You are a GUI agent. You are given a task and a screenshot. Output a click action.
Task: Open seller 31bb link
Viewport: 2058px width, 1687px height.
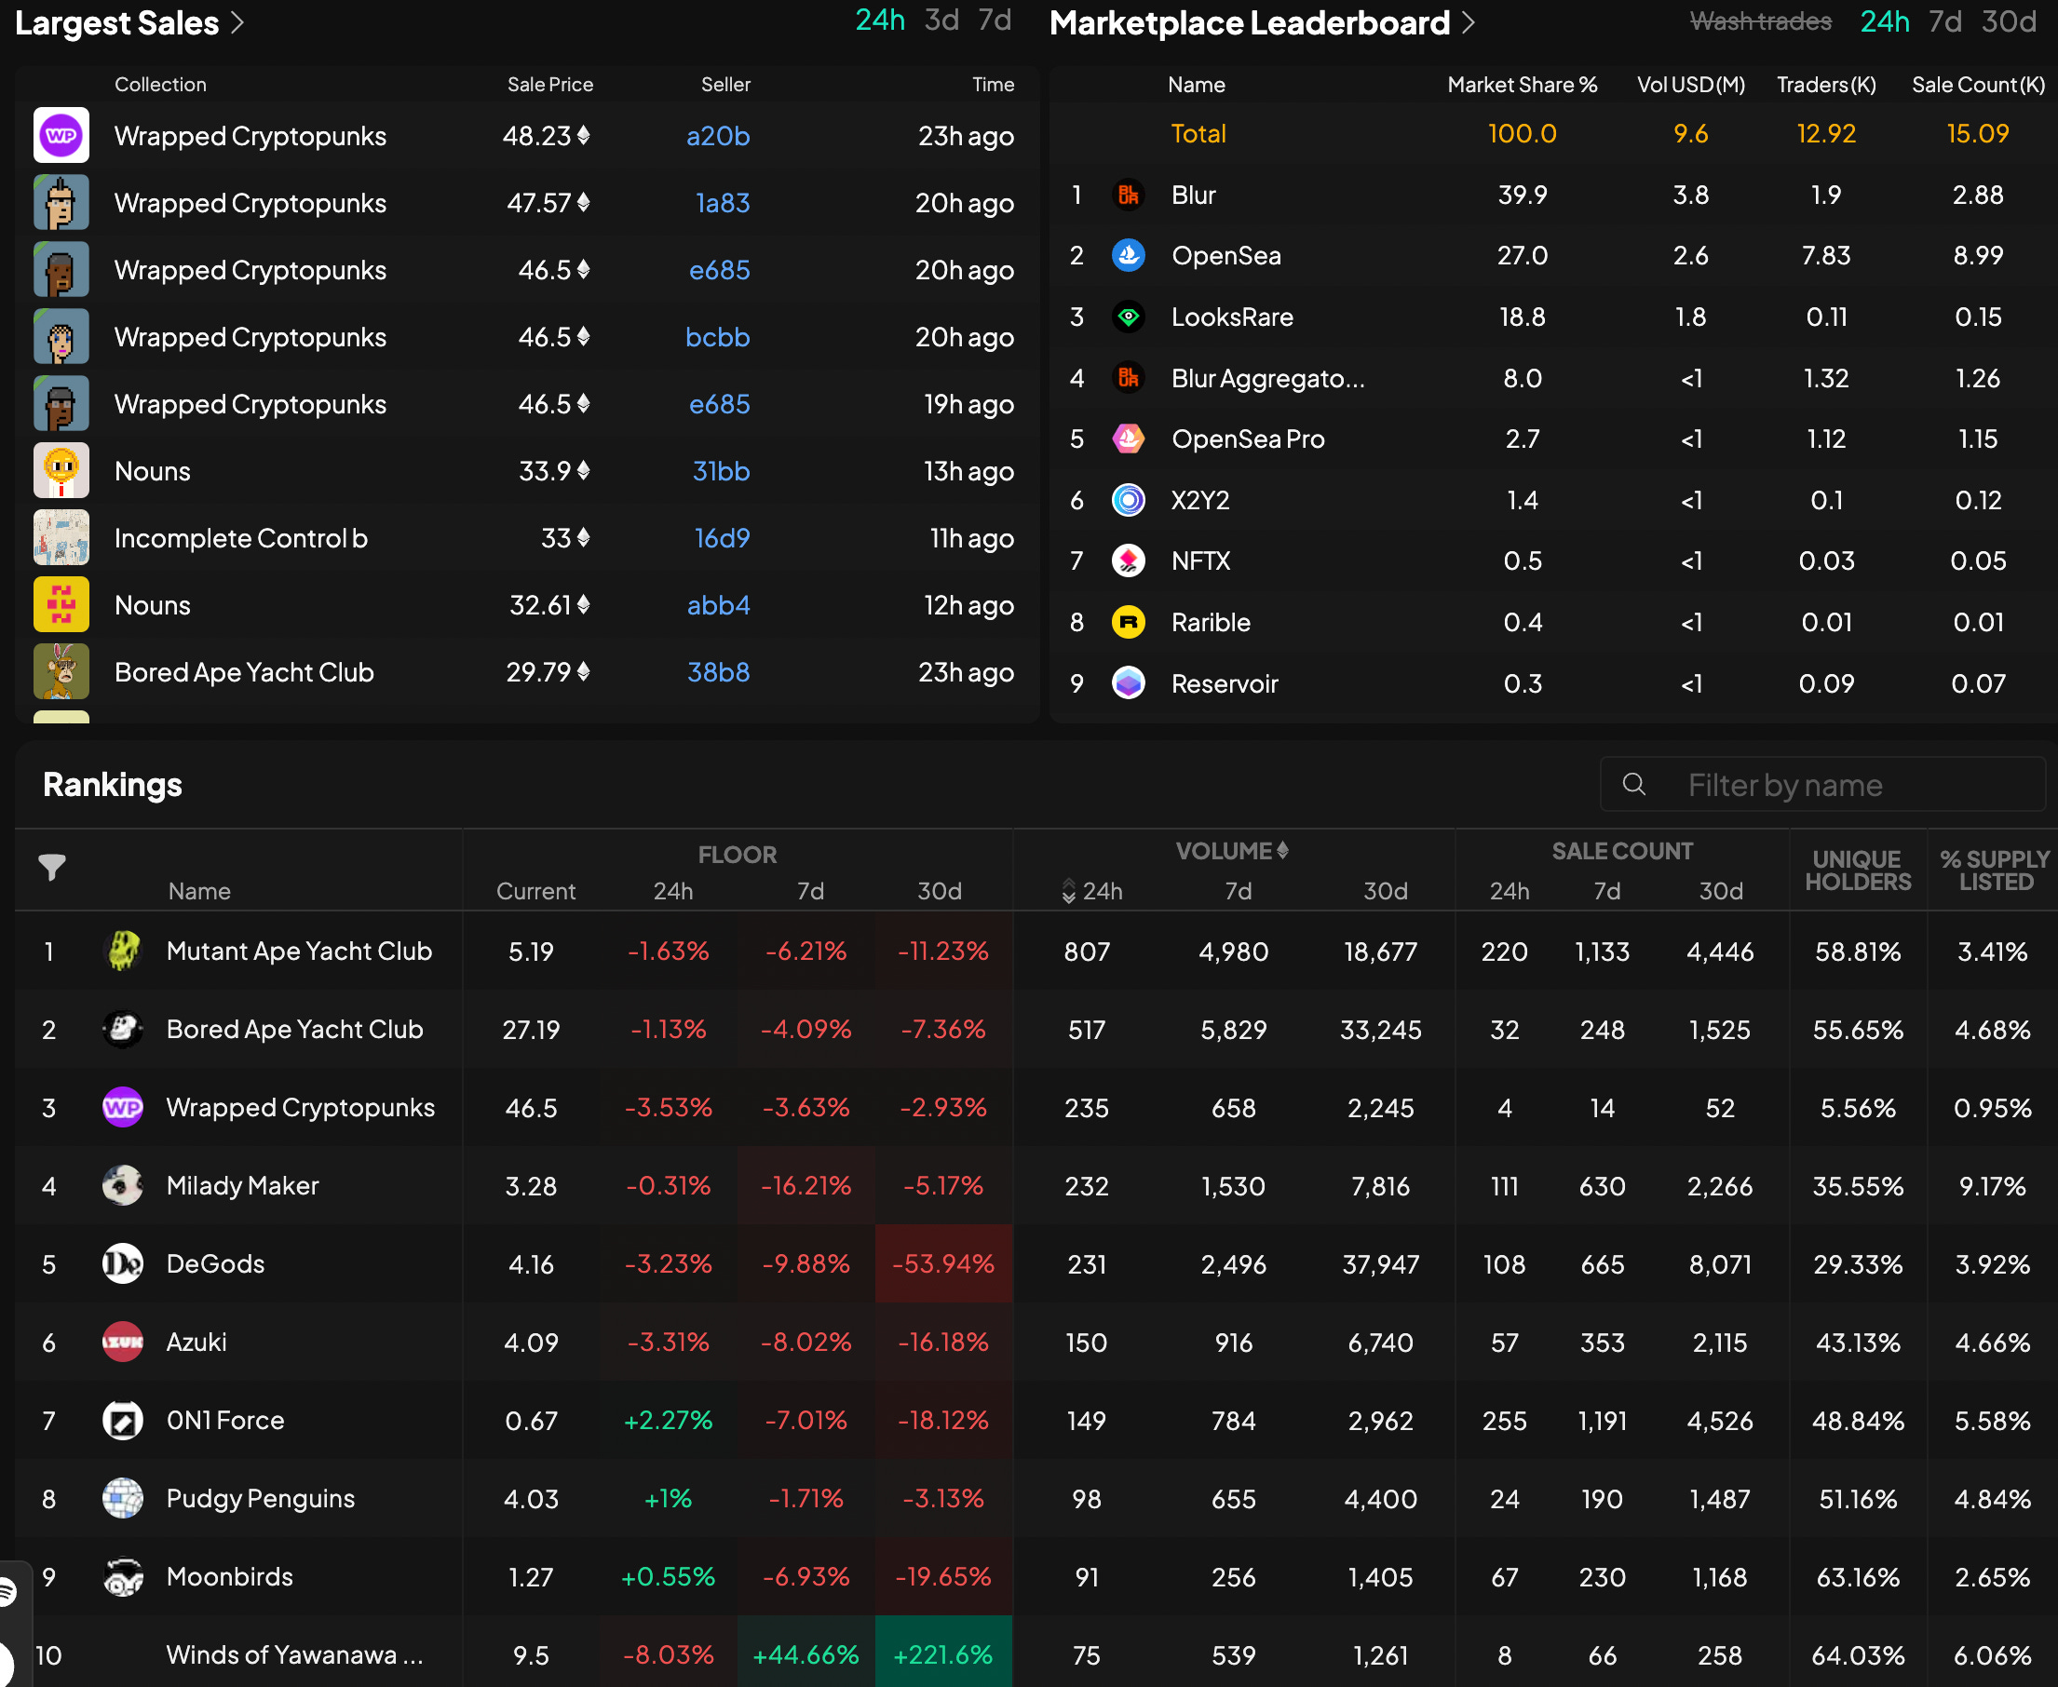click(721, 471)
